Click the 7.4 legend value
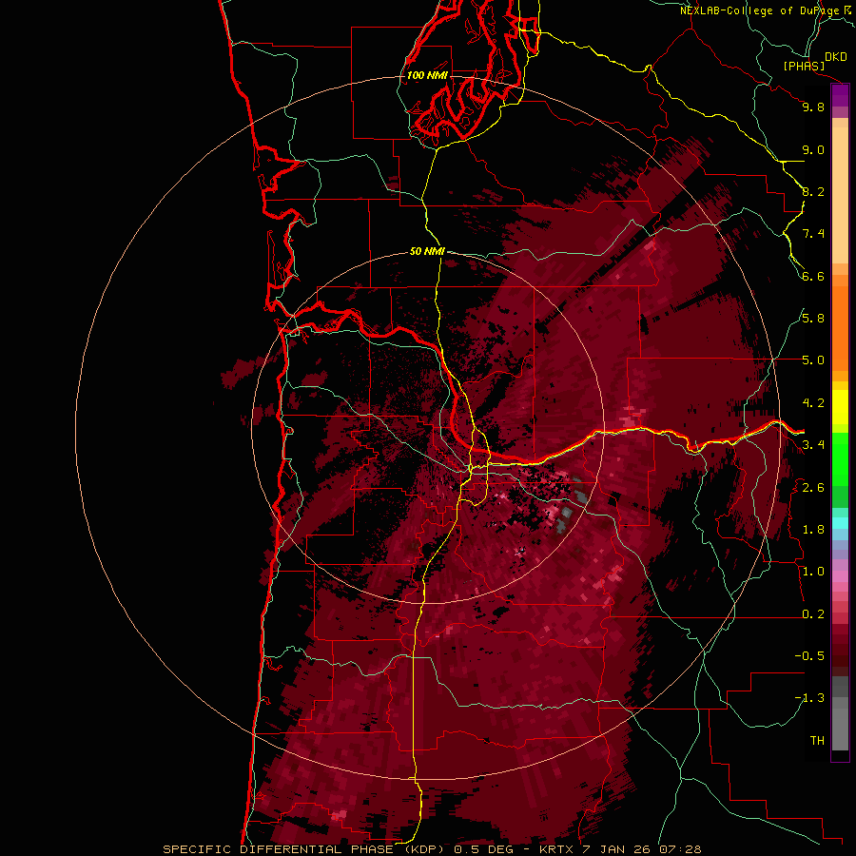 coord(813,234)
